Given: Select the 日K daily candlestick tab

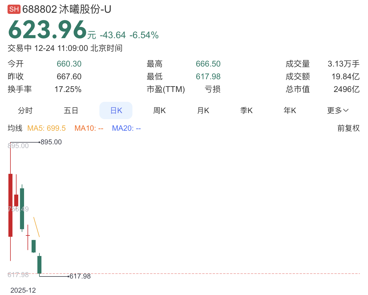Looking at the screenshot, I should (116, 110).
